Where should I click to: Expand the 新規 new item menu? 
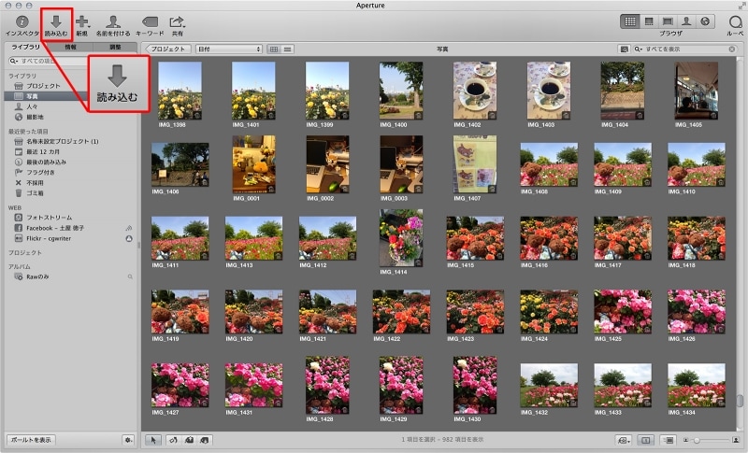(83, 21)
